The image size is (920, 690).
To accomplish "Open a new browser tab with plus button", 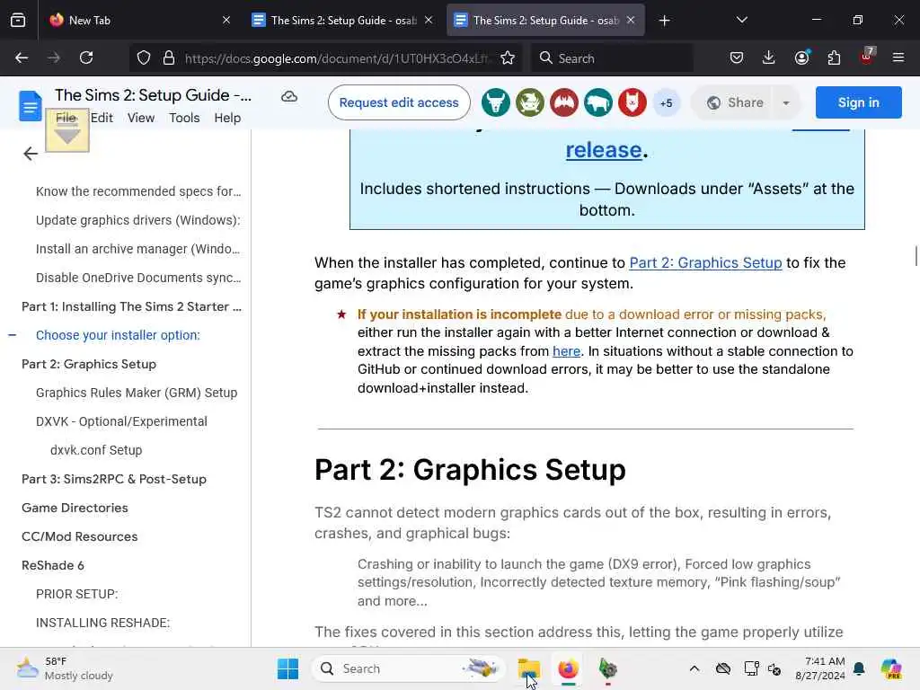I will [x=664, y=21].
